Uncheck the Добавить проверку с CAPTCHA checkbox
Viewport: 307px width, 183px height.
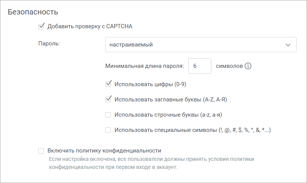tap(41, 26)
